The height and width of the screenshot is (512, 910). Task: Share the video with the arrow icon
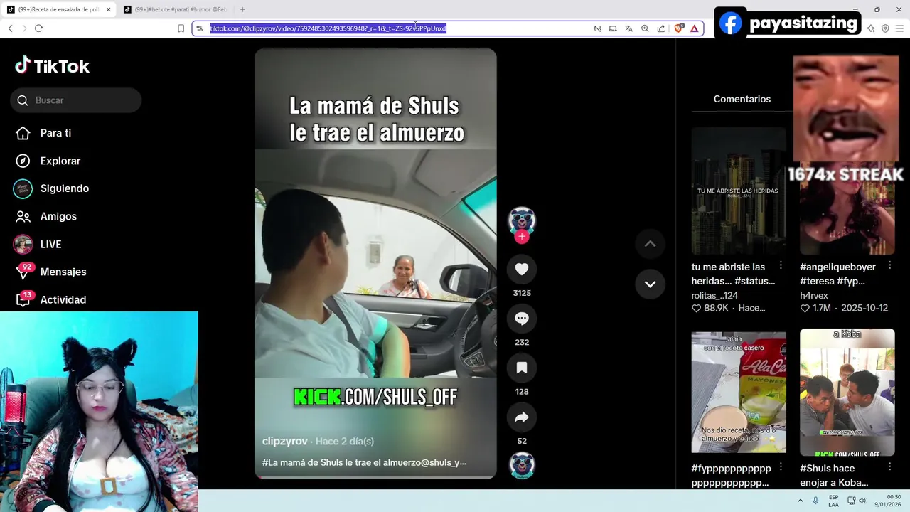522,417
